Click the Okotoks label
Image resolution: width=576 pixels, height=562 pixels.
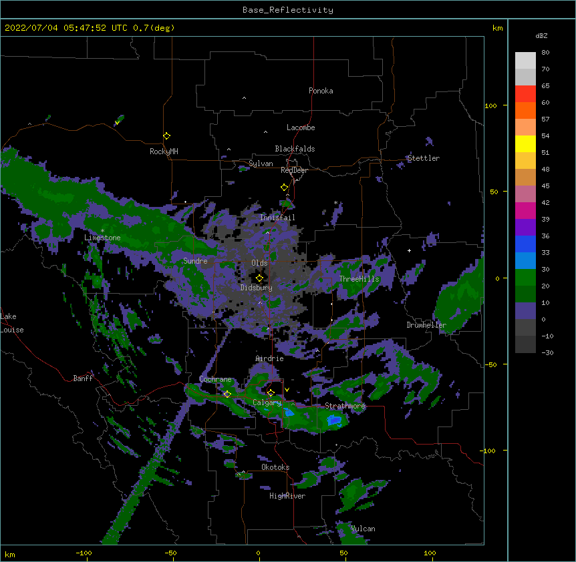(275, 467)
